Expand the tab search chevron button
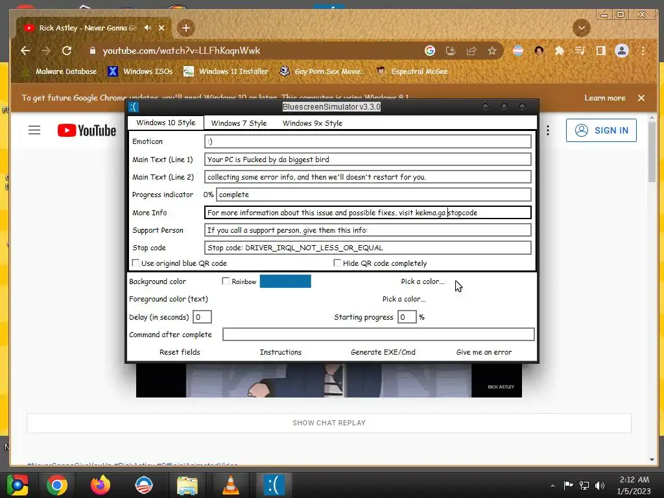 (x=582, y=28)
